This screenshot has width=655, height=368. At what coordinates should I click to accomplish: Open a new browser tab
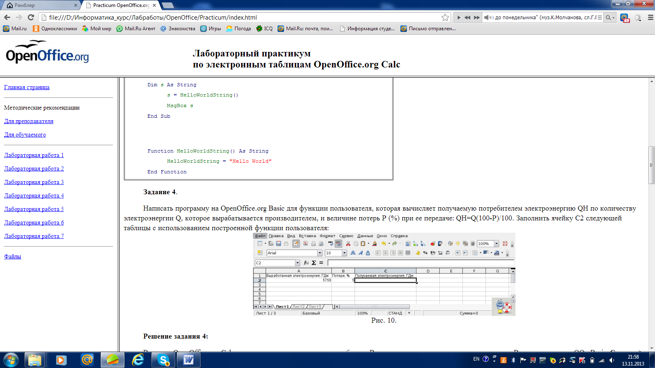pyautogui.click(x=168, y=5)
